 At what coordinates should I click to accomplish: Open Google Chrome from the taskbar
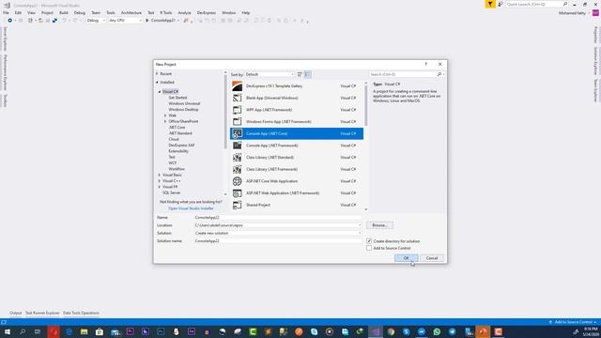coord(391,331)
